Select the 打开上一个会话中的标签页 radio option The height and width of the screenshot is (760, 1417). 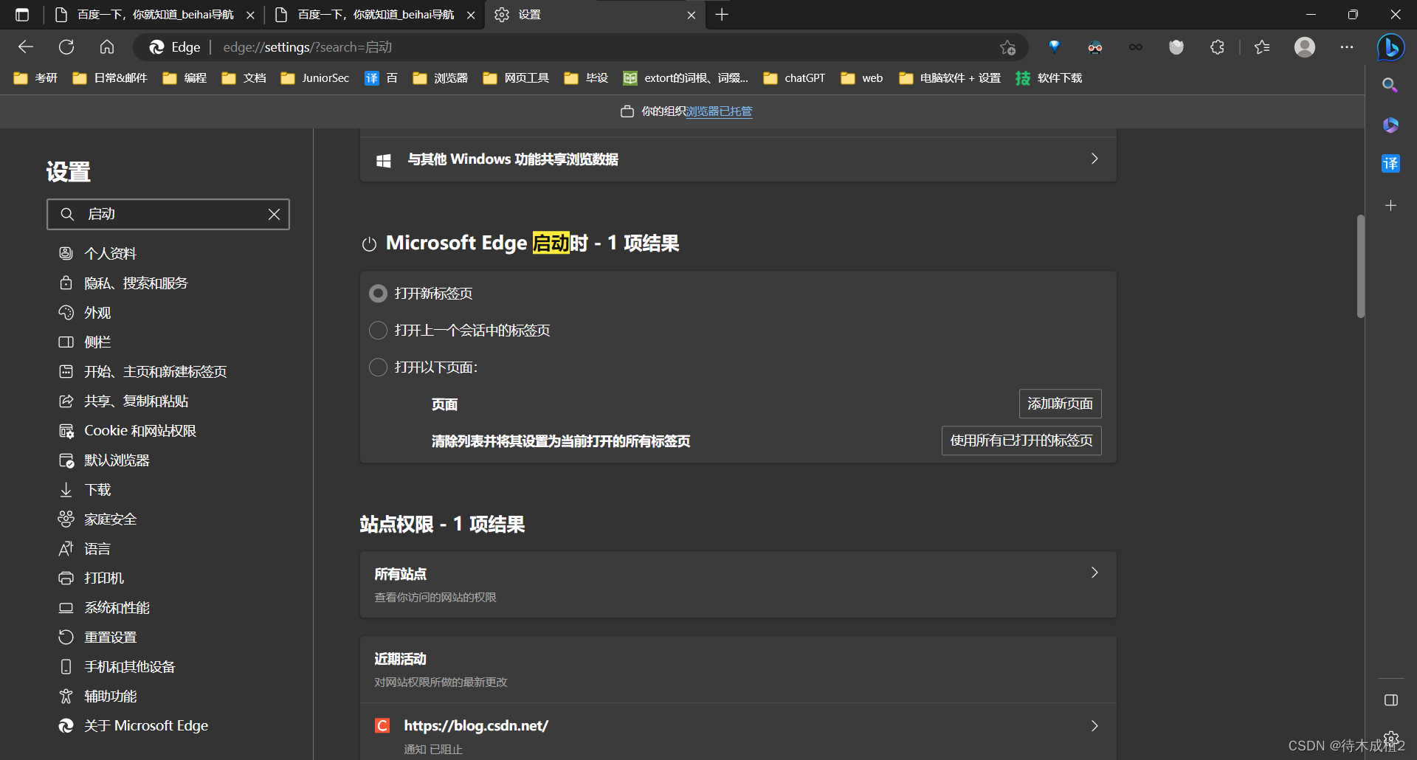point(378,331)
